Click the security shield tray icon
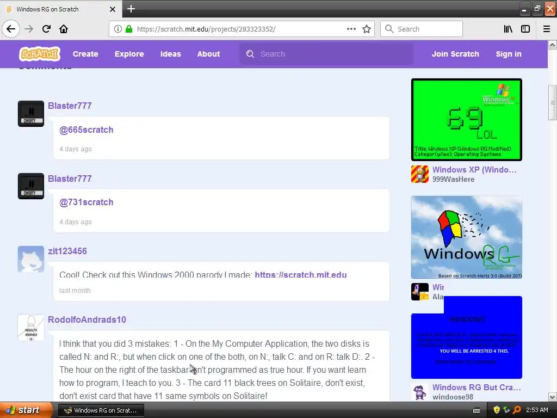This screenshot has width=557, height=418. (497, 410)
